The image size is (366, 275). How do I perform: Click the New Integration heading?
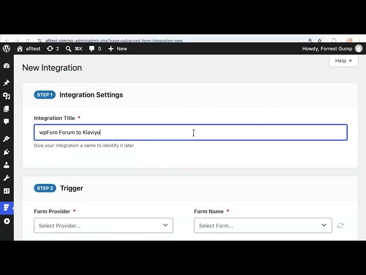[x=52, y=68]
